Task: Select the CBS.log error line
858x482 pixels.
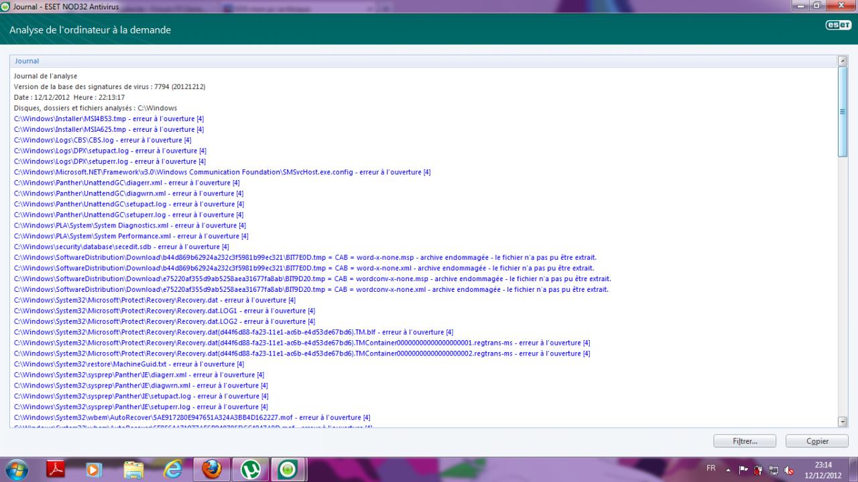Action: [103, 141]
